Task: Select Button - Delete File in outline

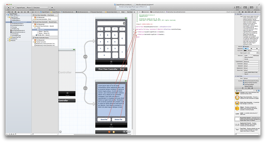Action: click(x=44, y=33)
